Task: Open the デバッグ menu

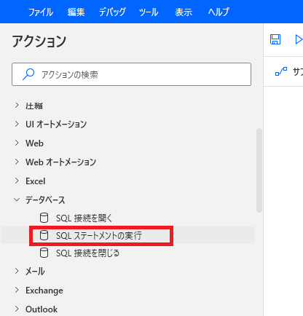Action: pos(112,12)
